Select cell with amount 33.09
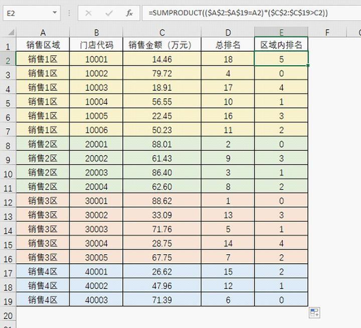Viewport: 361px width, 328px height. pos(162,215)
